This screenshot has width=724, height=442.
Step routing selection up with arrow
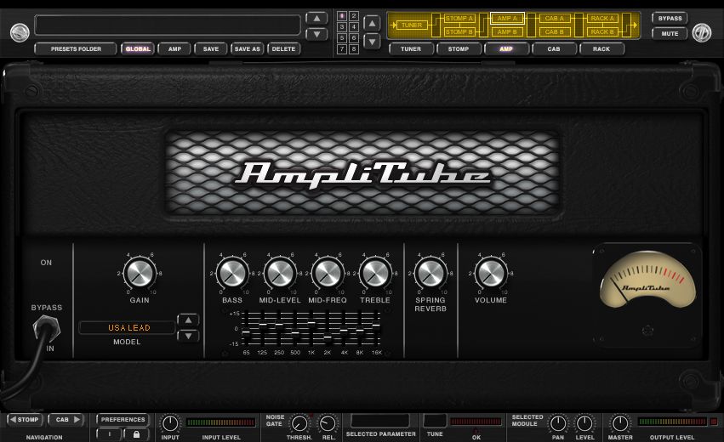coord(372,23)
